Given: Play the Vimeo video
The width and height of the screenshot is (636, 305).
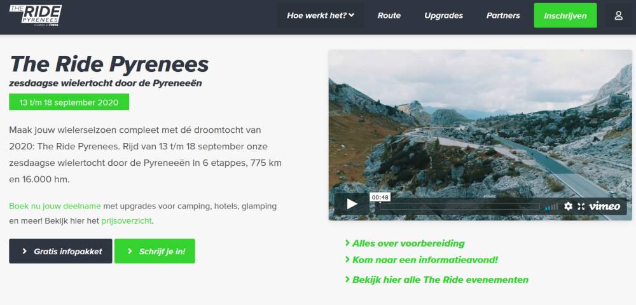Looking at the screenshot, I should tap(352, 204).
